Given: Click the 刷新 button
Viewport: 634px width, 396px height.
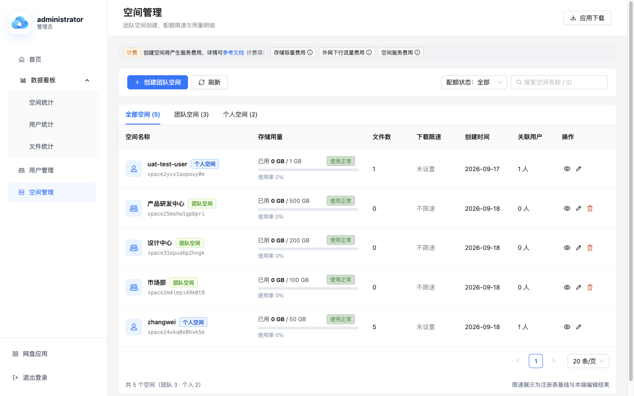Looking at the screenshot, I should coord(210,82).
